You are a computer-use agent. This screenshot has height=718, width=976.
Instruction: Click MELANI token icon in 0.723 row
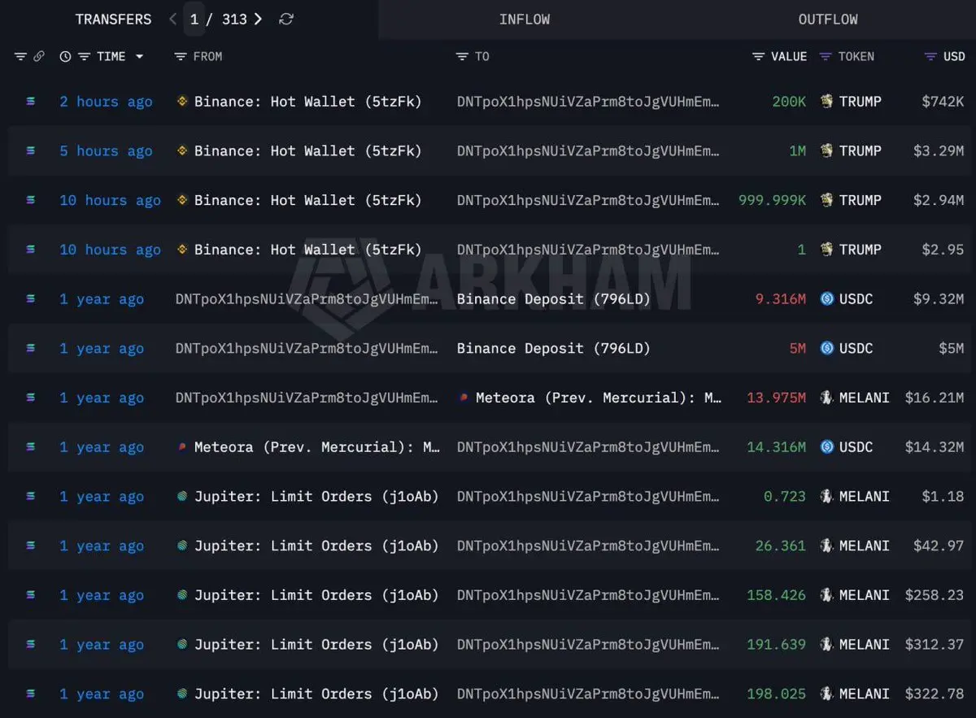[827, 496]
